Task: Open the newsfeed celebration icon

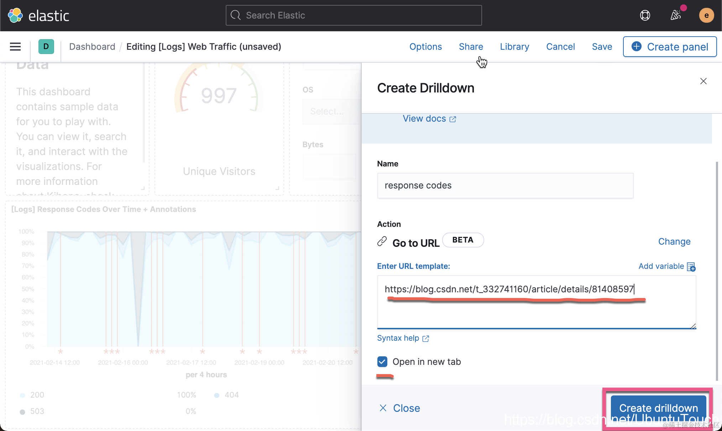Action: point(675,15)
